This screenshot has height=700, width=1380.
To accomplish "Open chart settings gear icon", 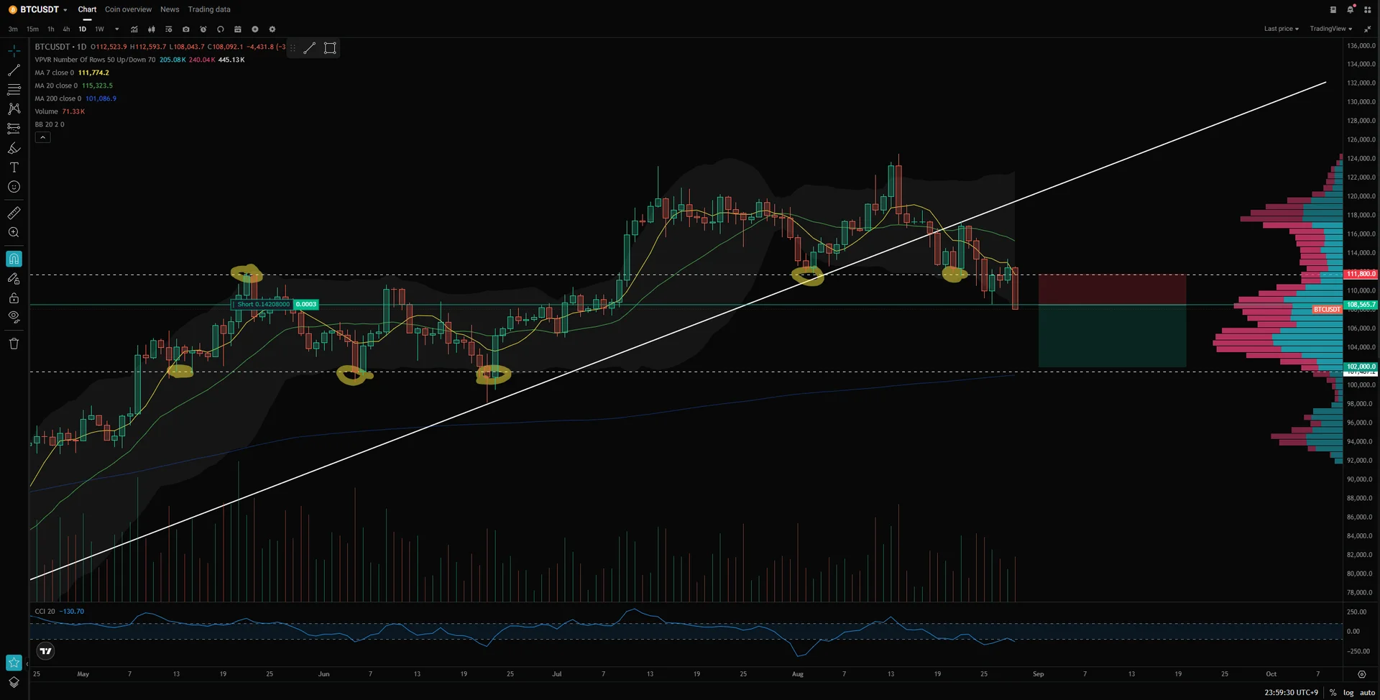I will pyautogui.click(x=272, y=29).
